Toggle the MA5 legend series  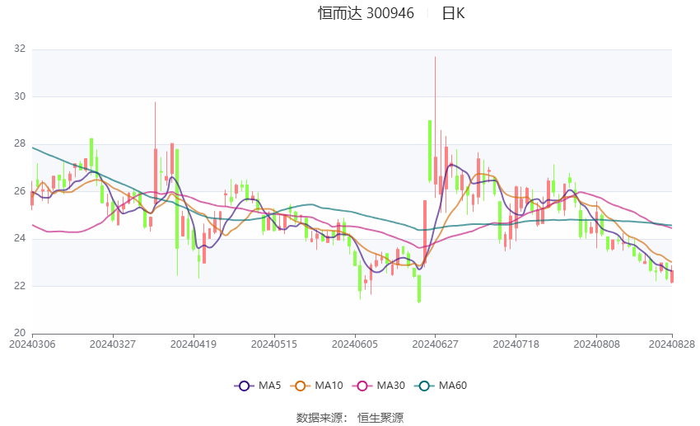point(258,386)
